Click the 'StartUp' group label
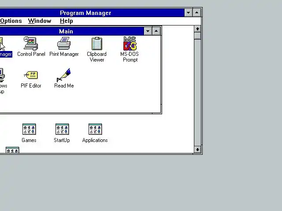 (x=62, y=140)
